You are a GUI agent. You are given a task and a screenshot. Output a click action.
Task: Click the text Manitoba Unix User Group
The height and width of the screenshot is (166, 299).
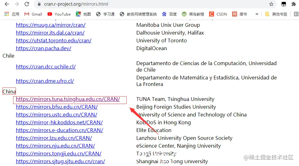click(168, 25)
